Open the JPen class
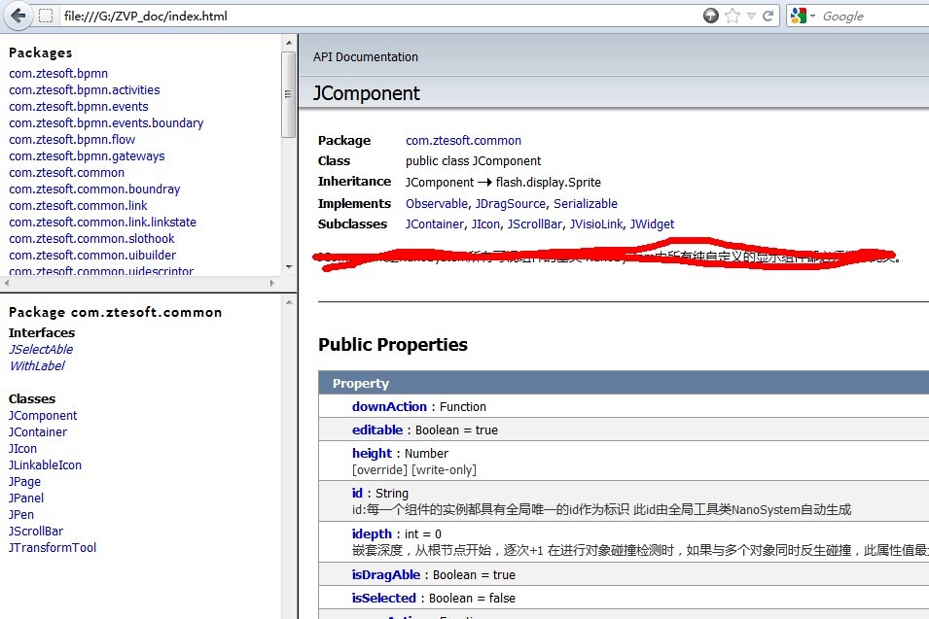The width and height of the screenshot is (929, 619). pos(21,515)
